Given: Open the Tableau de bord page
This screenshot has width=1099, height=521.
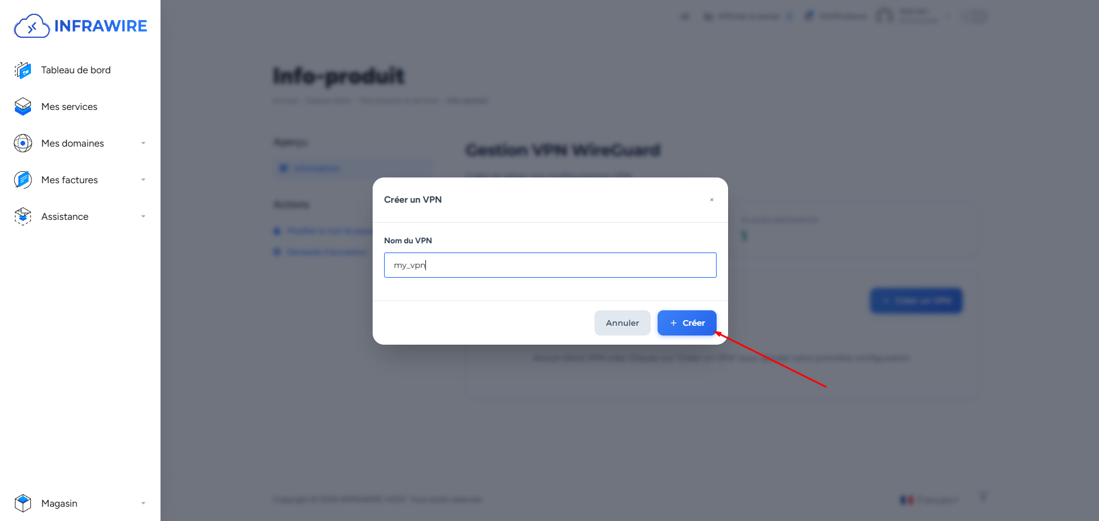Looking at the screenshot, I should click(76, 70).
